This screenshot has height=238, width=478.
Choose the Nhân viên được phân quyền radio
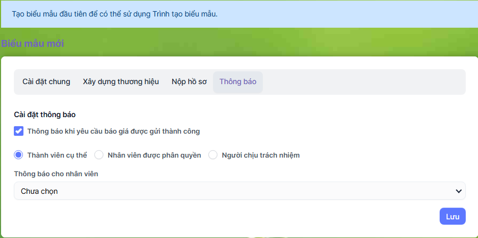click(99, 155)
